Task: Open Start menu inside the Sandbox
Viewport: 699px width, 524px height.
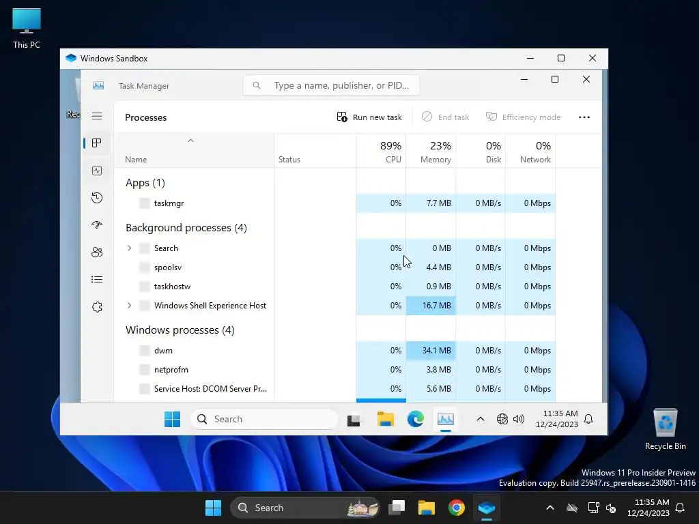Action: (x=172, y=419)
